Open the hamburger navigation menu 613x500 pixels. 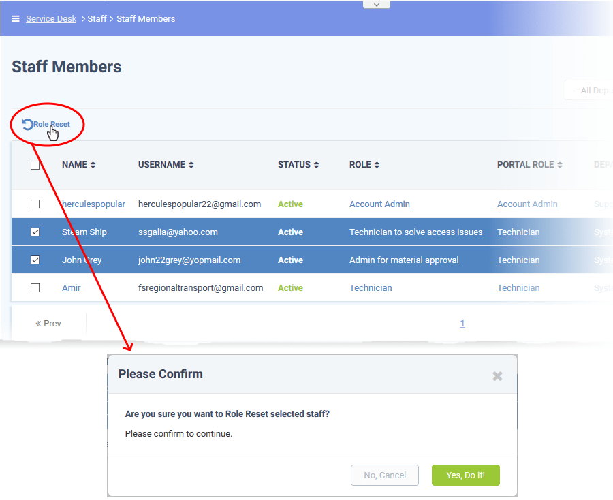tap(15, 18)
